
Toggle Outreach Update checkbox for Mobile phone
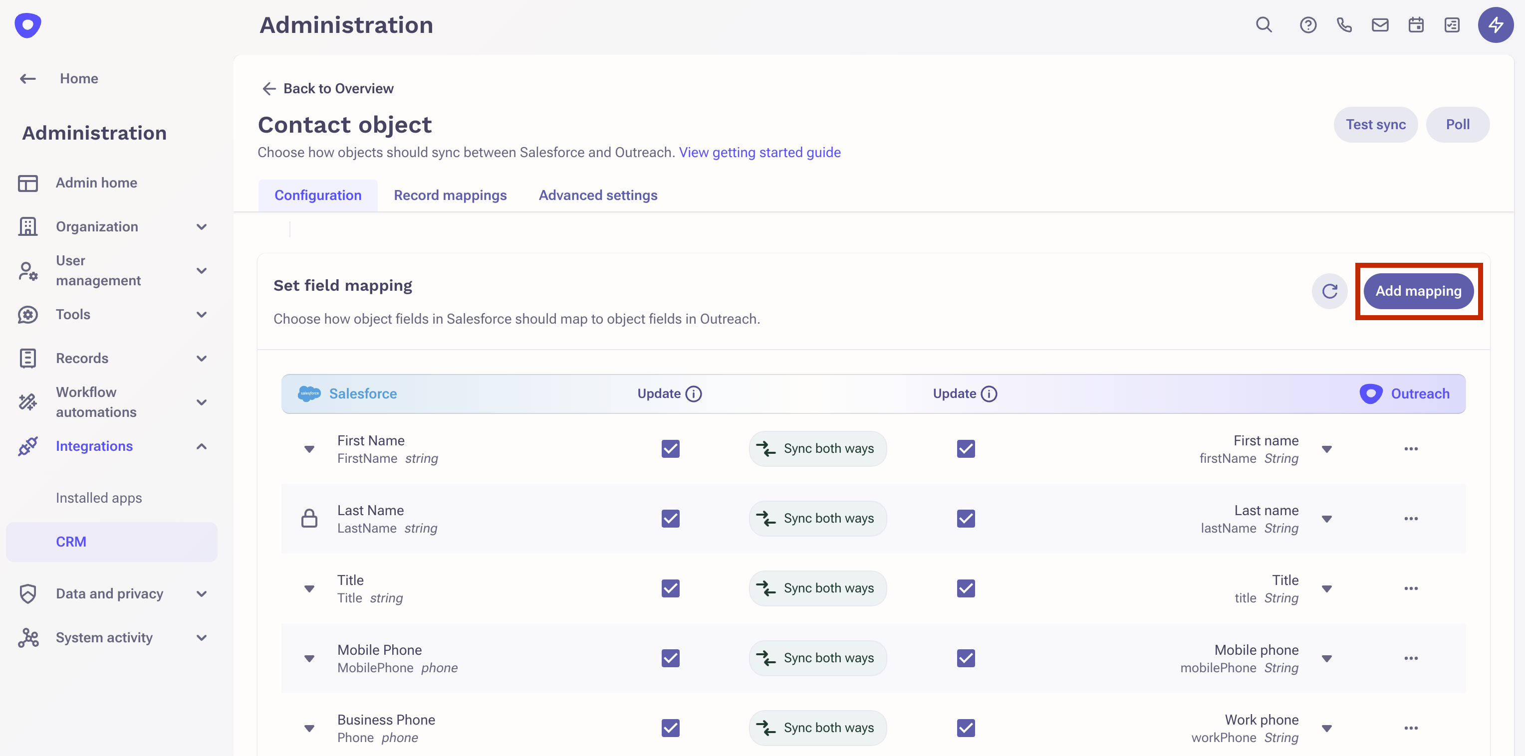[966, 658]
